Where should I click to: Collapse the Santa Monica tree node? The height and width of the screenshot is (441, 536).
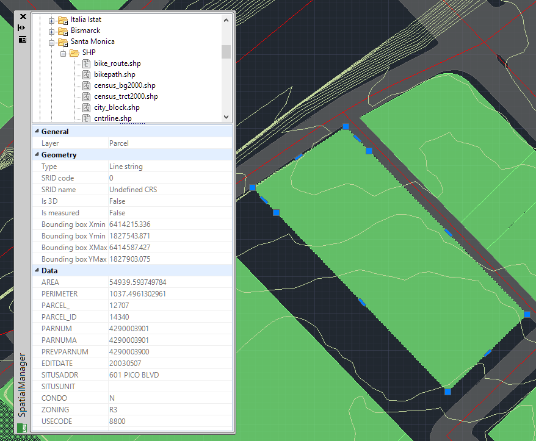[x=52, y=41]
